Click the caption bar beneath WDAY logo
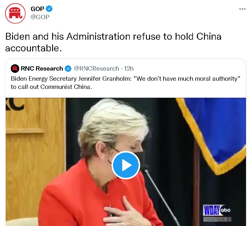Image resolution: width=252 pixels, height=226 pixels. coord(217,219)
